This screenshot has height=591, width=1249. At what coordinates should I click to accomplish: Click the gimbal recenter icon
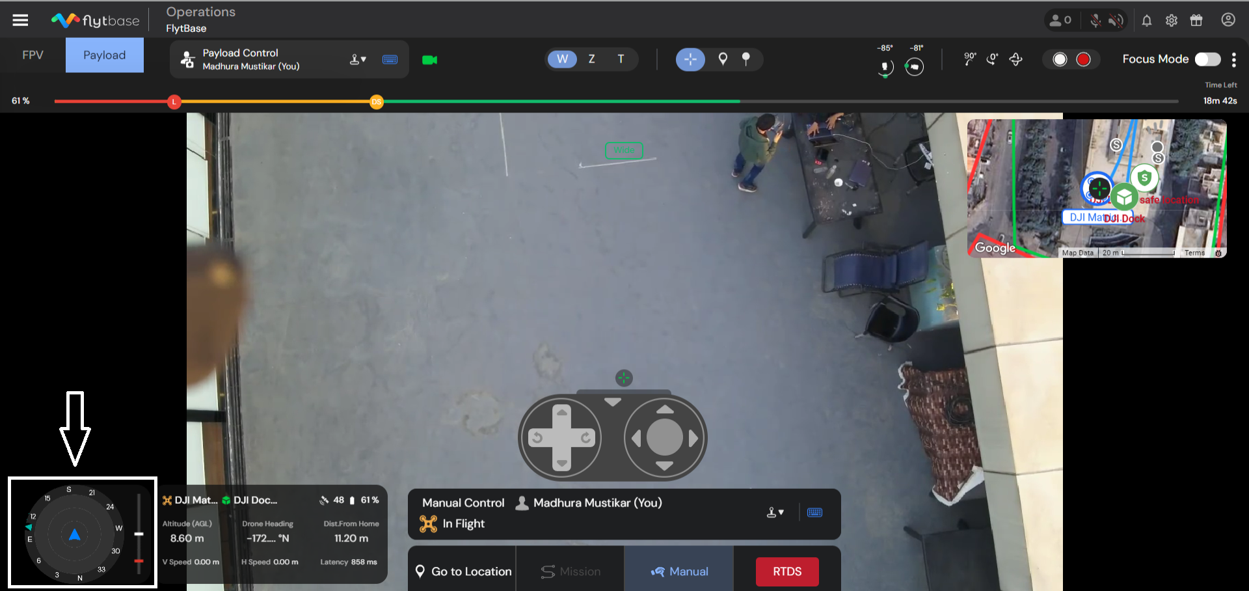1015,60
